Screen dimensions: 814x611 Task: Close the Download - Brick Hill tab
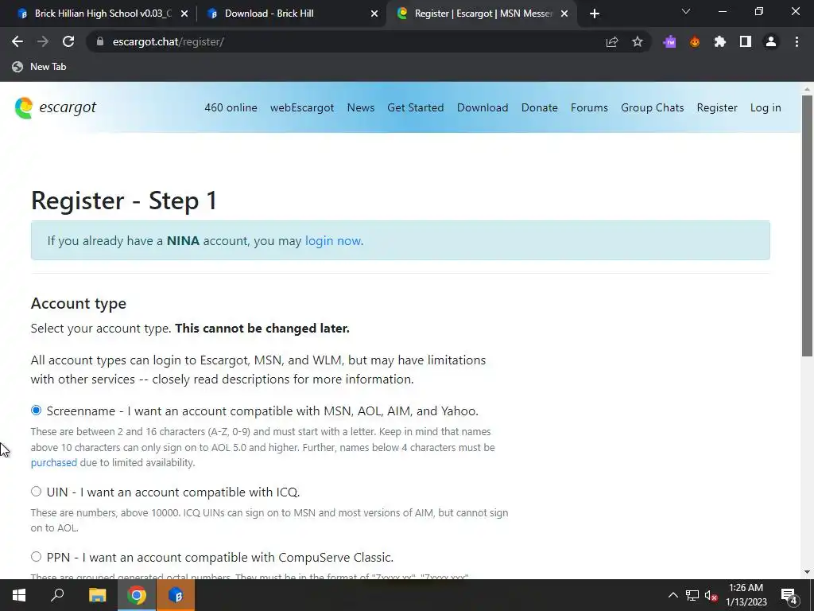point(374,14)
